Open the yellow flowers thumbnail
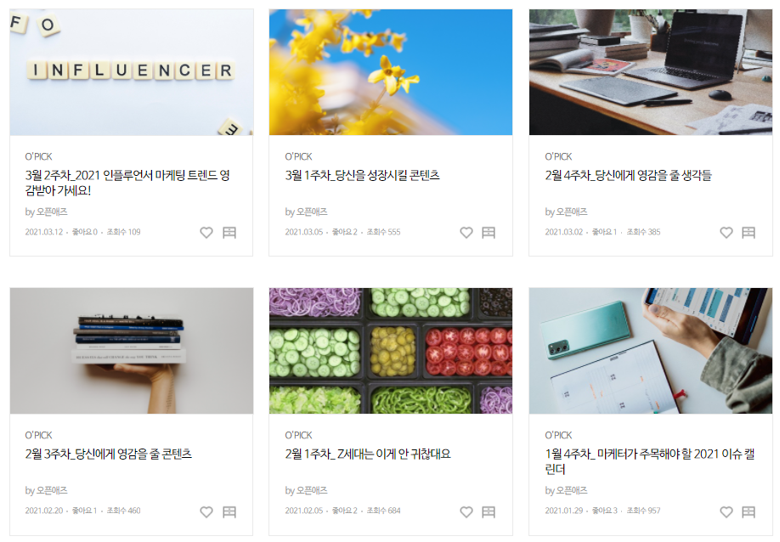 point(391,72)
